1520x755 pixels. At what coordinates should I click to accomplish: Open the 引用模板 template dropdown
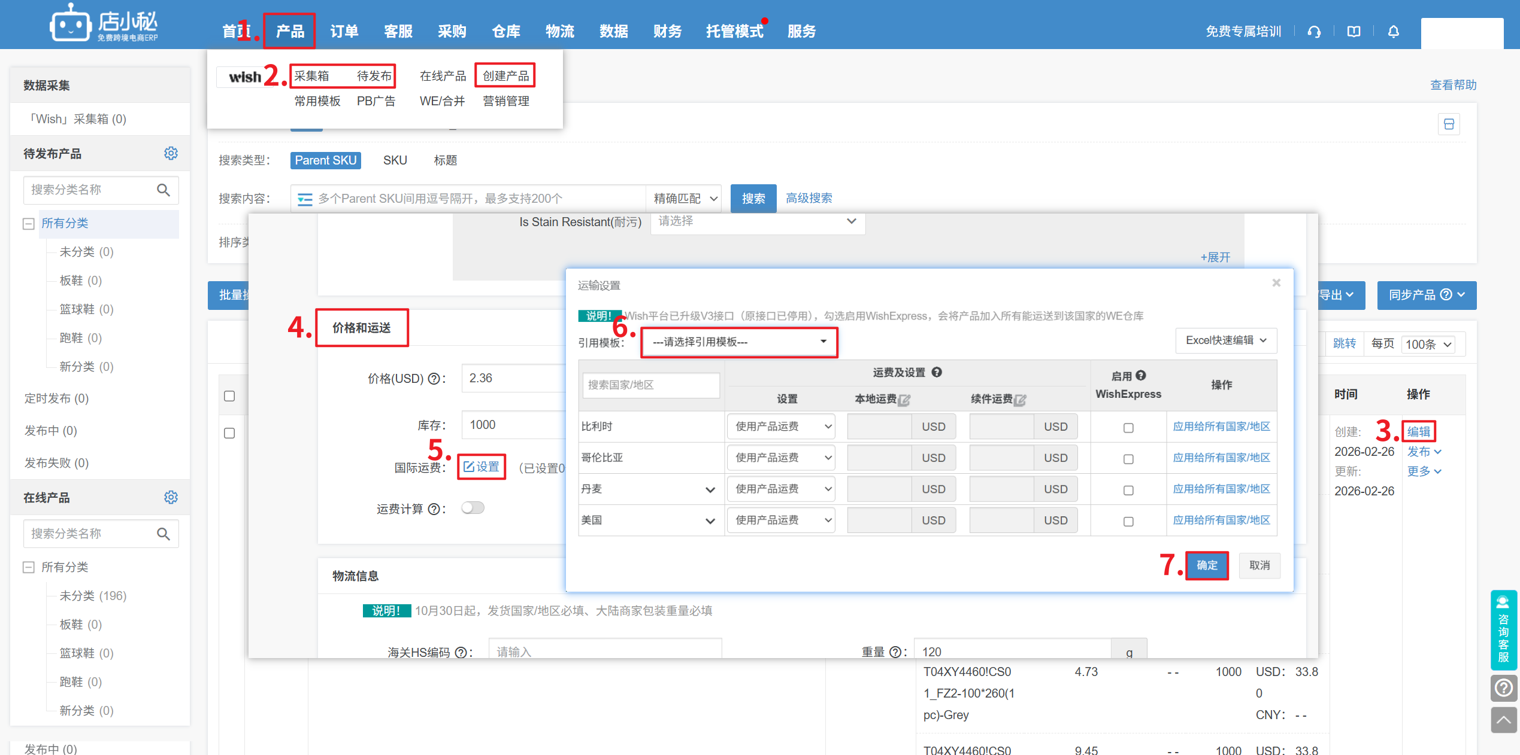(x=738, y=342)
